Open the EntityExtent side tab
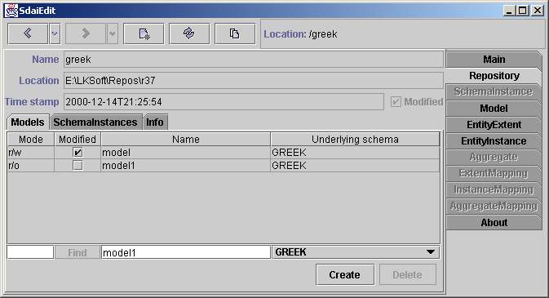This screenshot has height=298, width=549. coord(494,124)
